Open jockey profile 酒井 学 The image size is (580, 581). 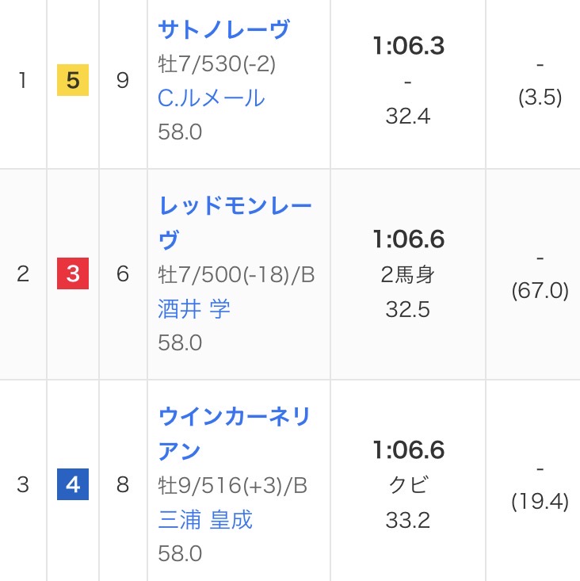click(x=194, y=308)
